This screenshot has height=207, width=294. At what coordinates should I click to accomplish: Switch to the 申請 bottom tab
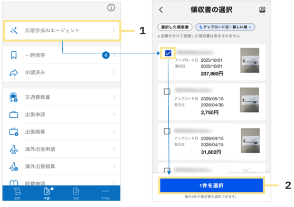(x=47, y=193)
